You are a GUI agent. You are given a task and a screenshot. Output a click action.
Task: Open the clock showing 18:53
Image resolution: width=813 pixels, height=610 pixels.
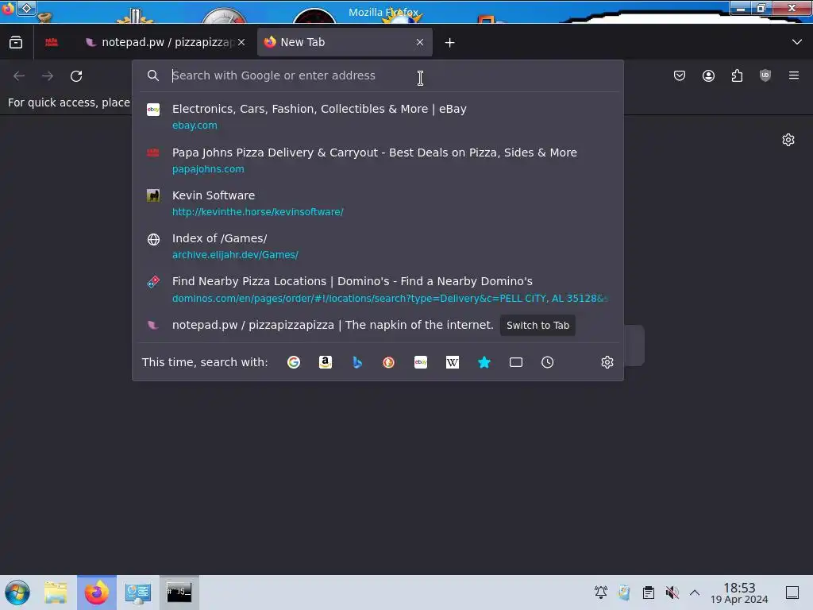tap(739, 593)
